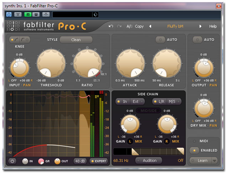Click the host toolbar button beside power
This screenshot has width=226, height=173.
pos(18,14)
